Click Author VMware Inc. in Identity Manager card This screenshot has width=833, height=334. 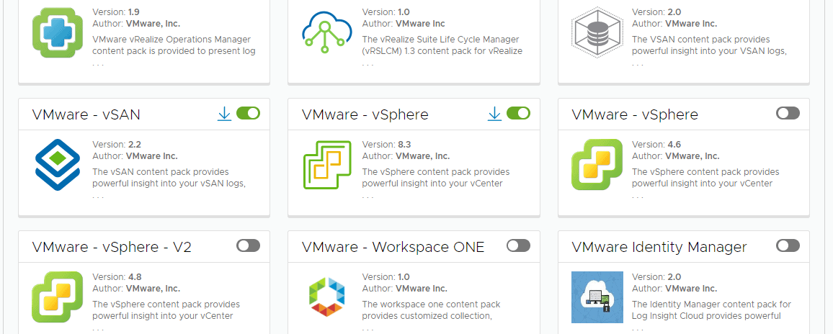[674, 289]
